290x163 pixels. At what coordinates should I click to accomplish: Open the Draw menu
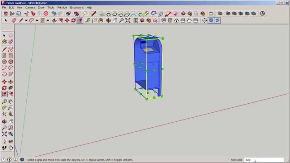point(41,7)
